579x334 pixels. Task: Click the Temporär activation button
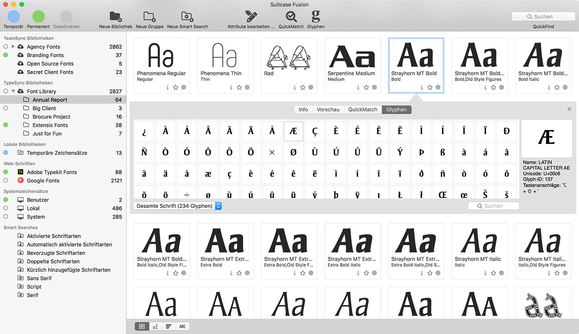(14, 17)
